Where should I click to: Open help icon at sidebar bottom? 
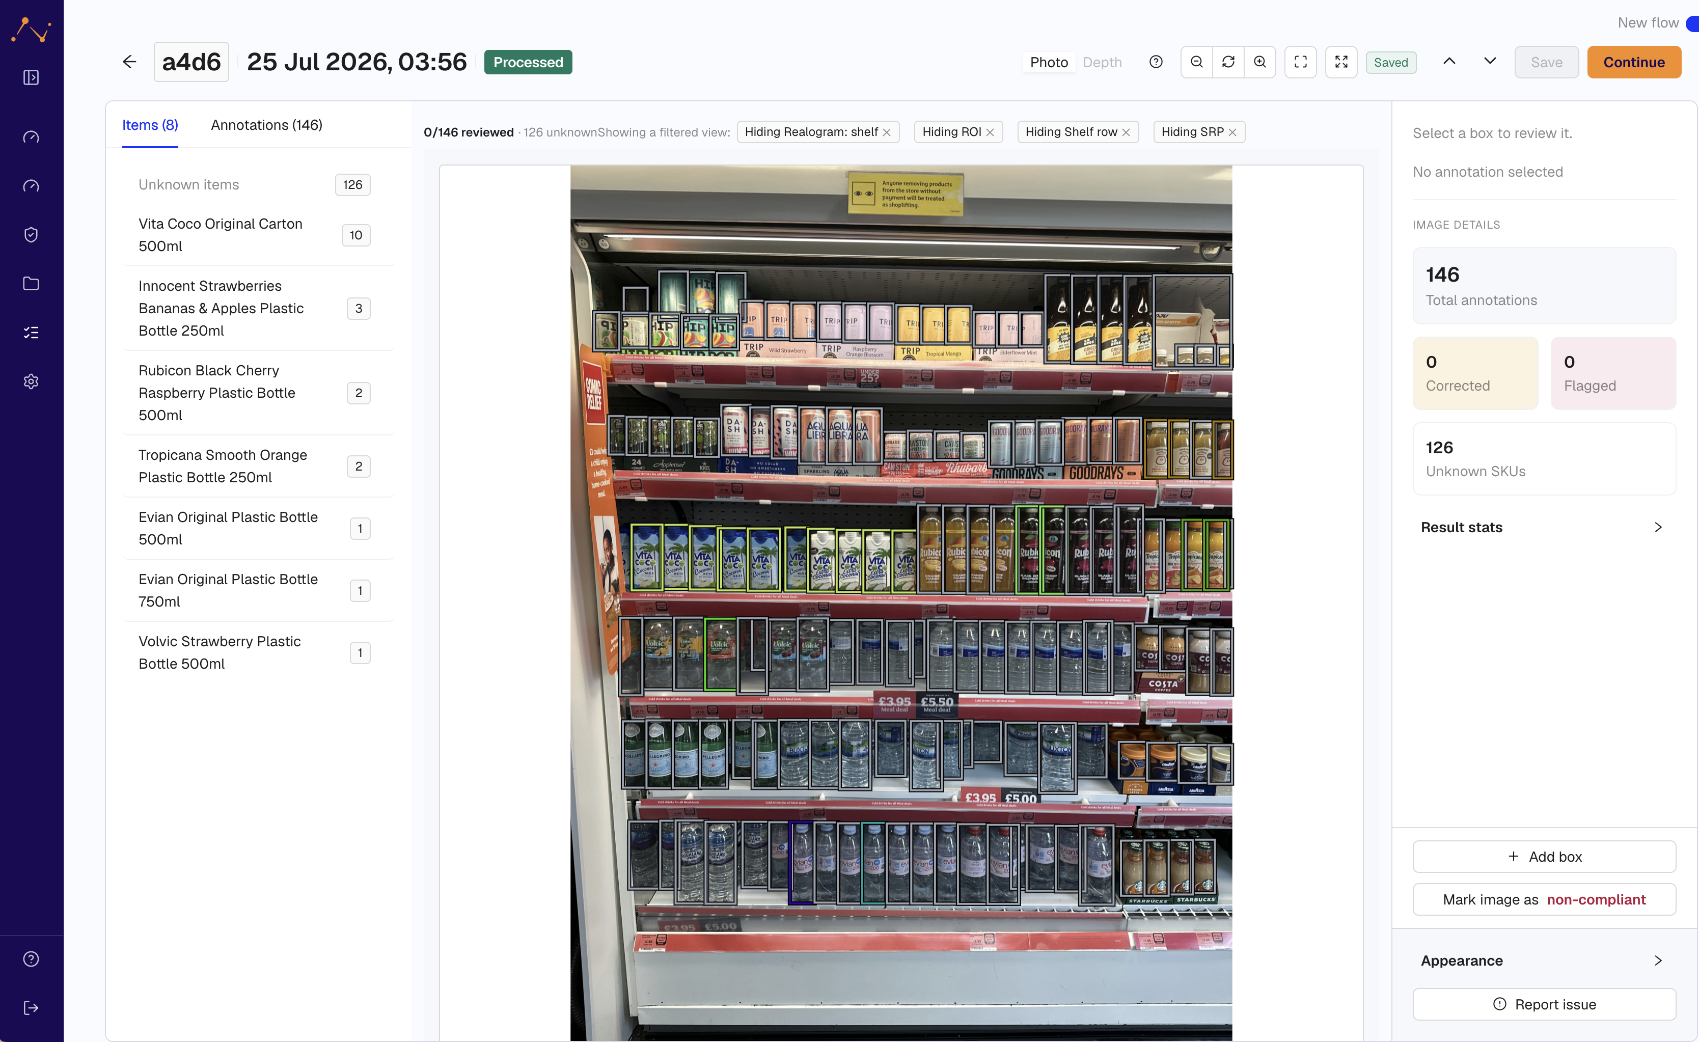pos(31,958)
